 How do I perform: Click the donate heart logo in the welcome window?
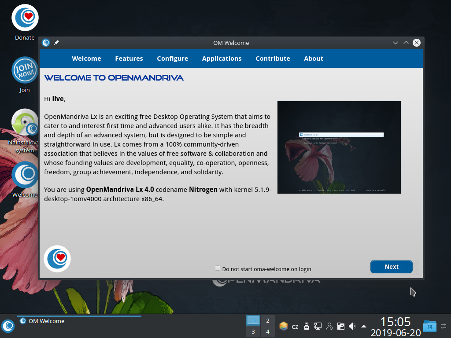pos(57,259)
